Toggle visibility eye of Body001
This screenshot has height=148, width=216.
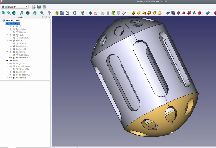(x=7, y=60)
